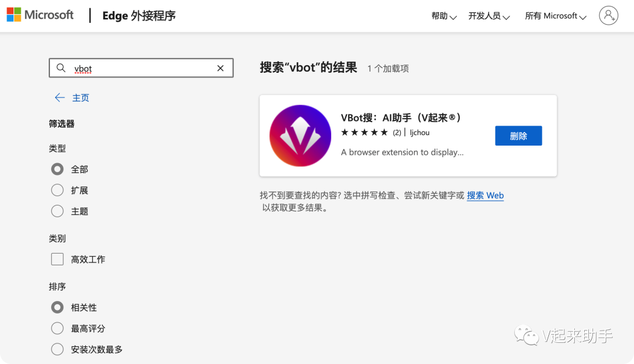
Task: Open the account sign-in icon
Action: [608, 15]
